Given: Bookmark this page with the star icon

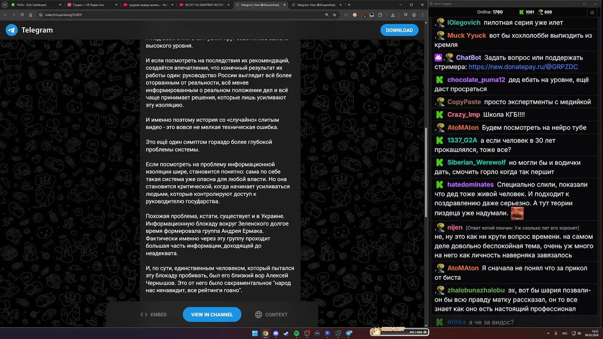Looking at the screenshot, I should [334, 15].
